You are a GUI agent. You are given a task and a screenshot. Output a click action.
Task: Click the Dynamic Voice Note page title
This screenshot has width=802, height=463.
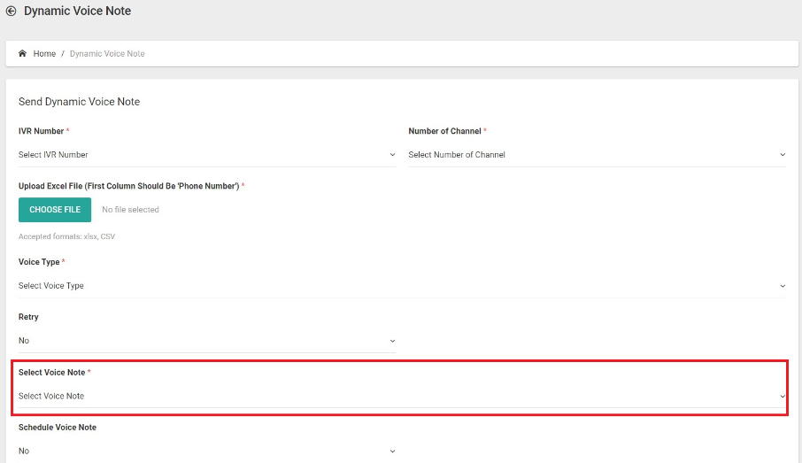click(77, 11)
